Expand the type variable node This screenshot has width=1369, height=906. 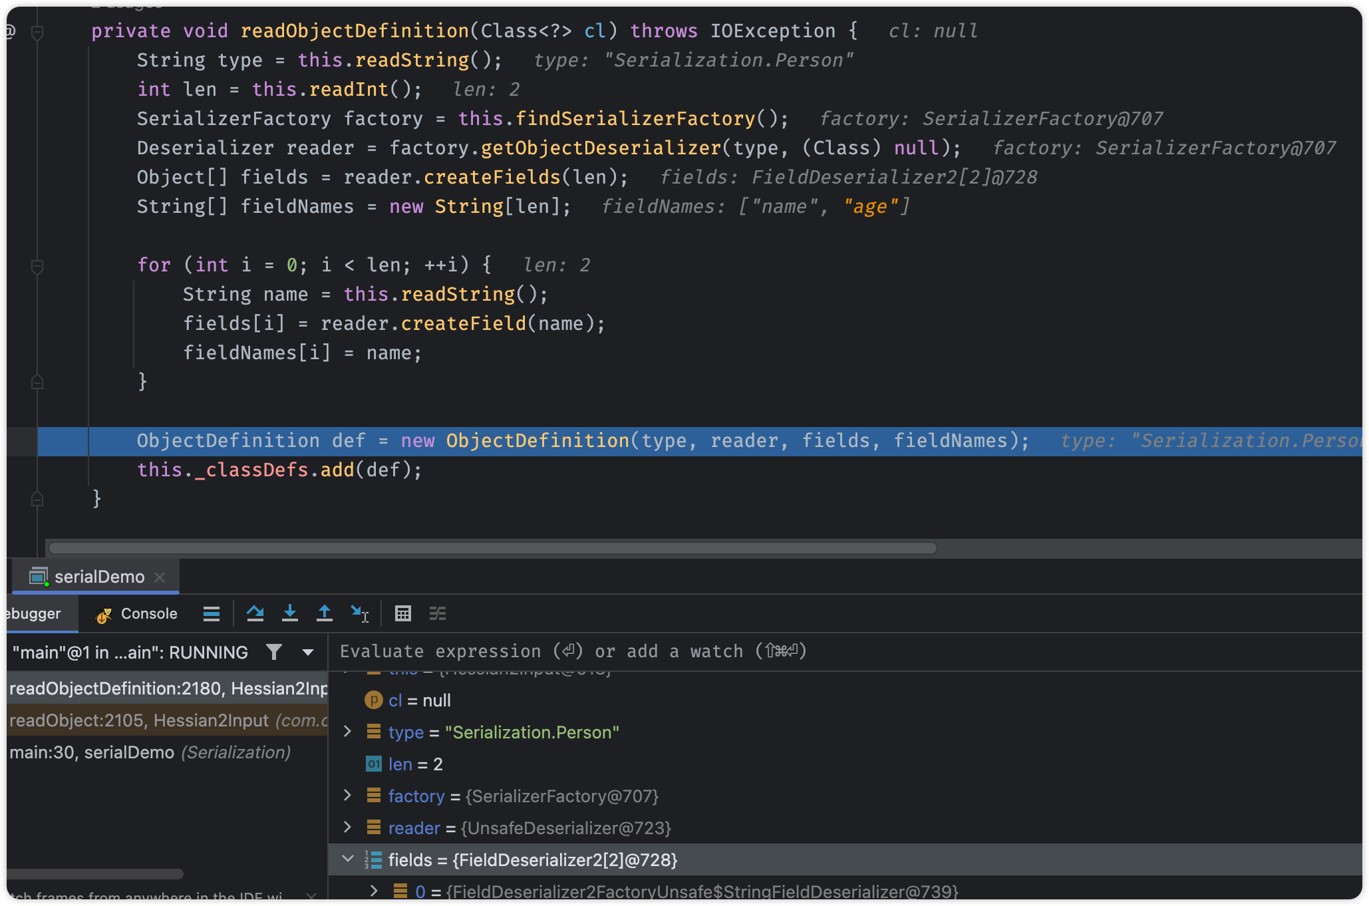pyautogui.click(x=347, y=732)
